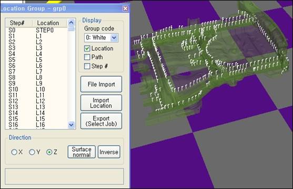This screenshot has width=293, height=189.
Task: Enable the Step # checkbox
Action: pos(87,66)
